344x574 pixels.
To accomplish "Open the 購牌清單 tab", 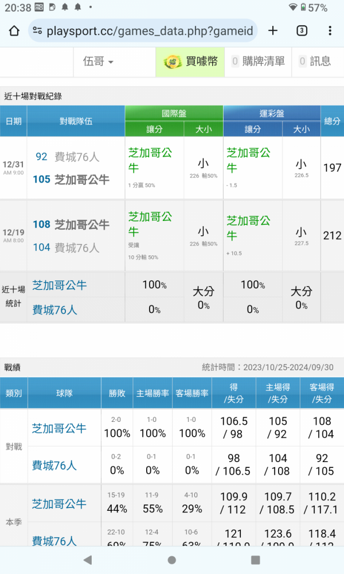I will tap(258, 61).
